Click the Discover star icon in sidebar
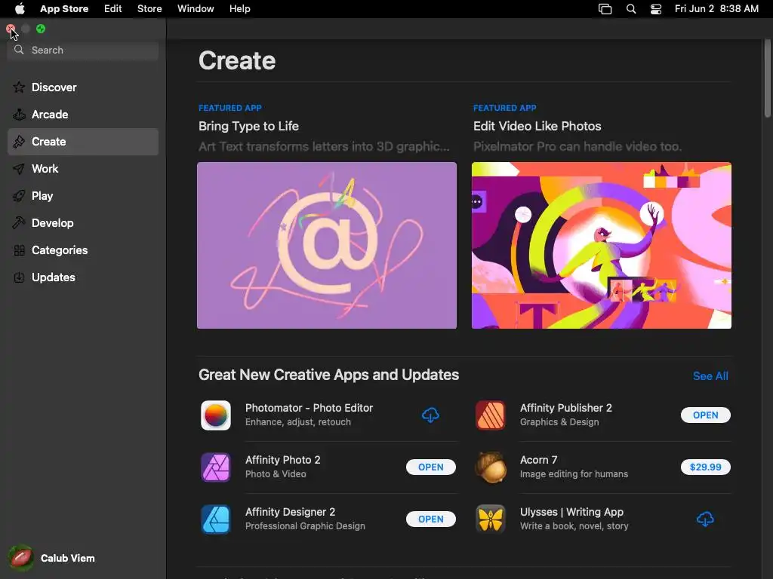The height and width of the screenshot is (579, 773). pos(19,87)
